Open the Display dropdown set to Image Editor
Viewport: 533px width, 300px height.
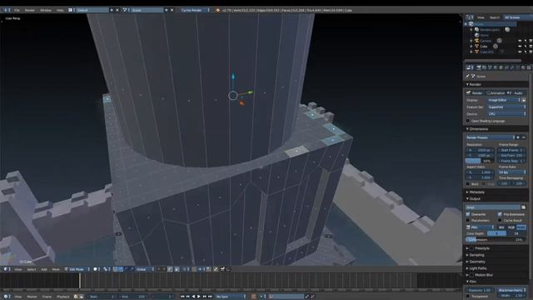tap(504, 100)
